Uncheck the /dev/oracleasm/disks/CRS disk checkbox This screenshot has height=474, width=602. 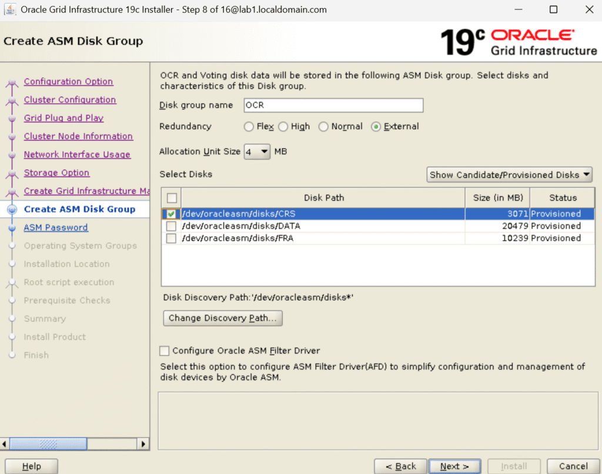[x=171, y=214]
